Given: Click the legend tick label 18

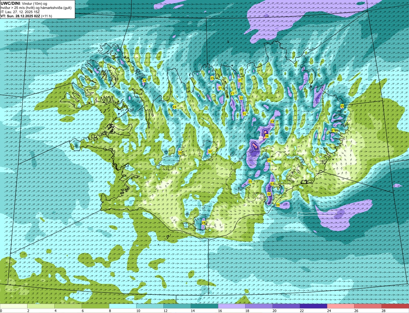Looking at the screenshot, I should pos(247,311).
